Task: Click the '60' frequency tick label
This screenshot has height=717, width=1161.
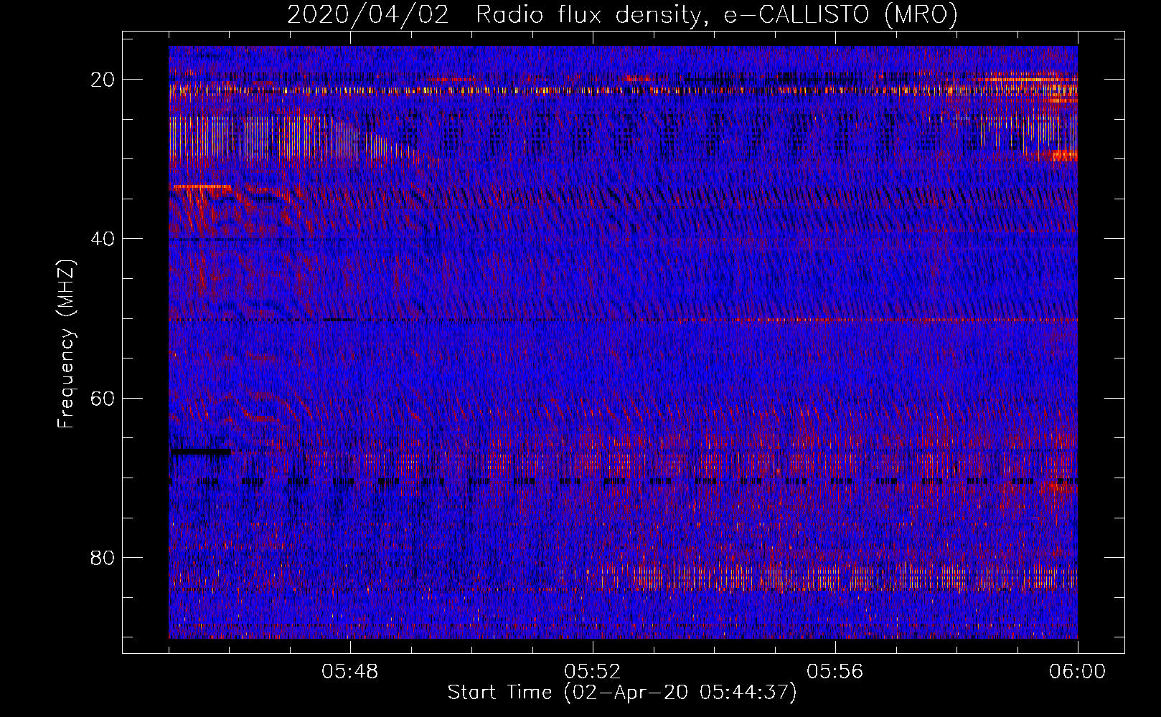Action: (x=103, y=398)
